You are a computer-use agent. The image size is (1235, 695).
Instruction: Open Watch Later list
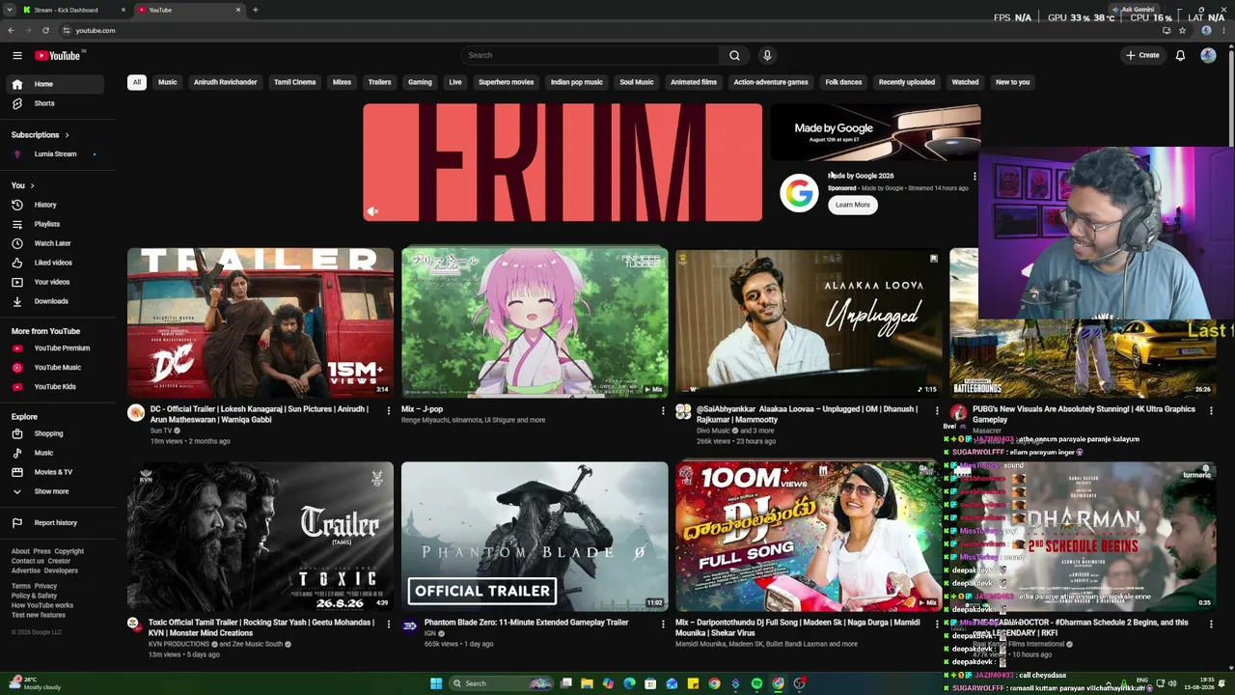click(54, 243)
